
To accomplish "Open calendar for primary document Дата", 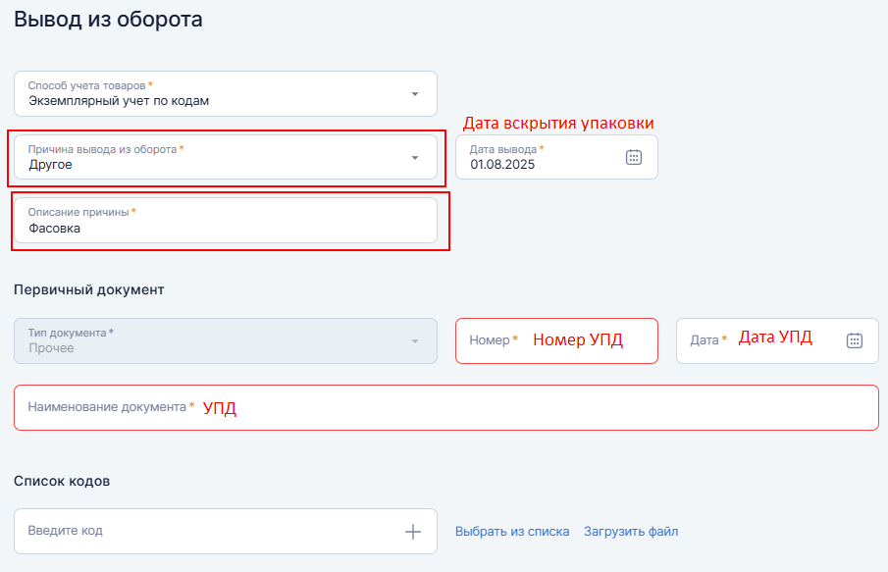I will [854, 340].
